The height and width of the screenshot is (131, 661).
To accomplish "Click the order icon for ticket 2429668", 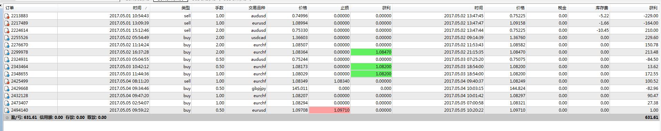I will 7,88.
